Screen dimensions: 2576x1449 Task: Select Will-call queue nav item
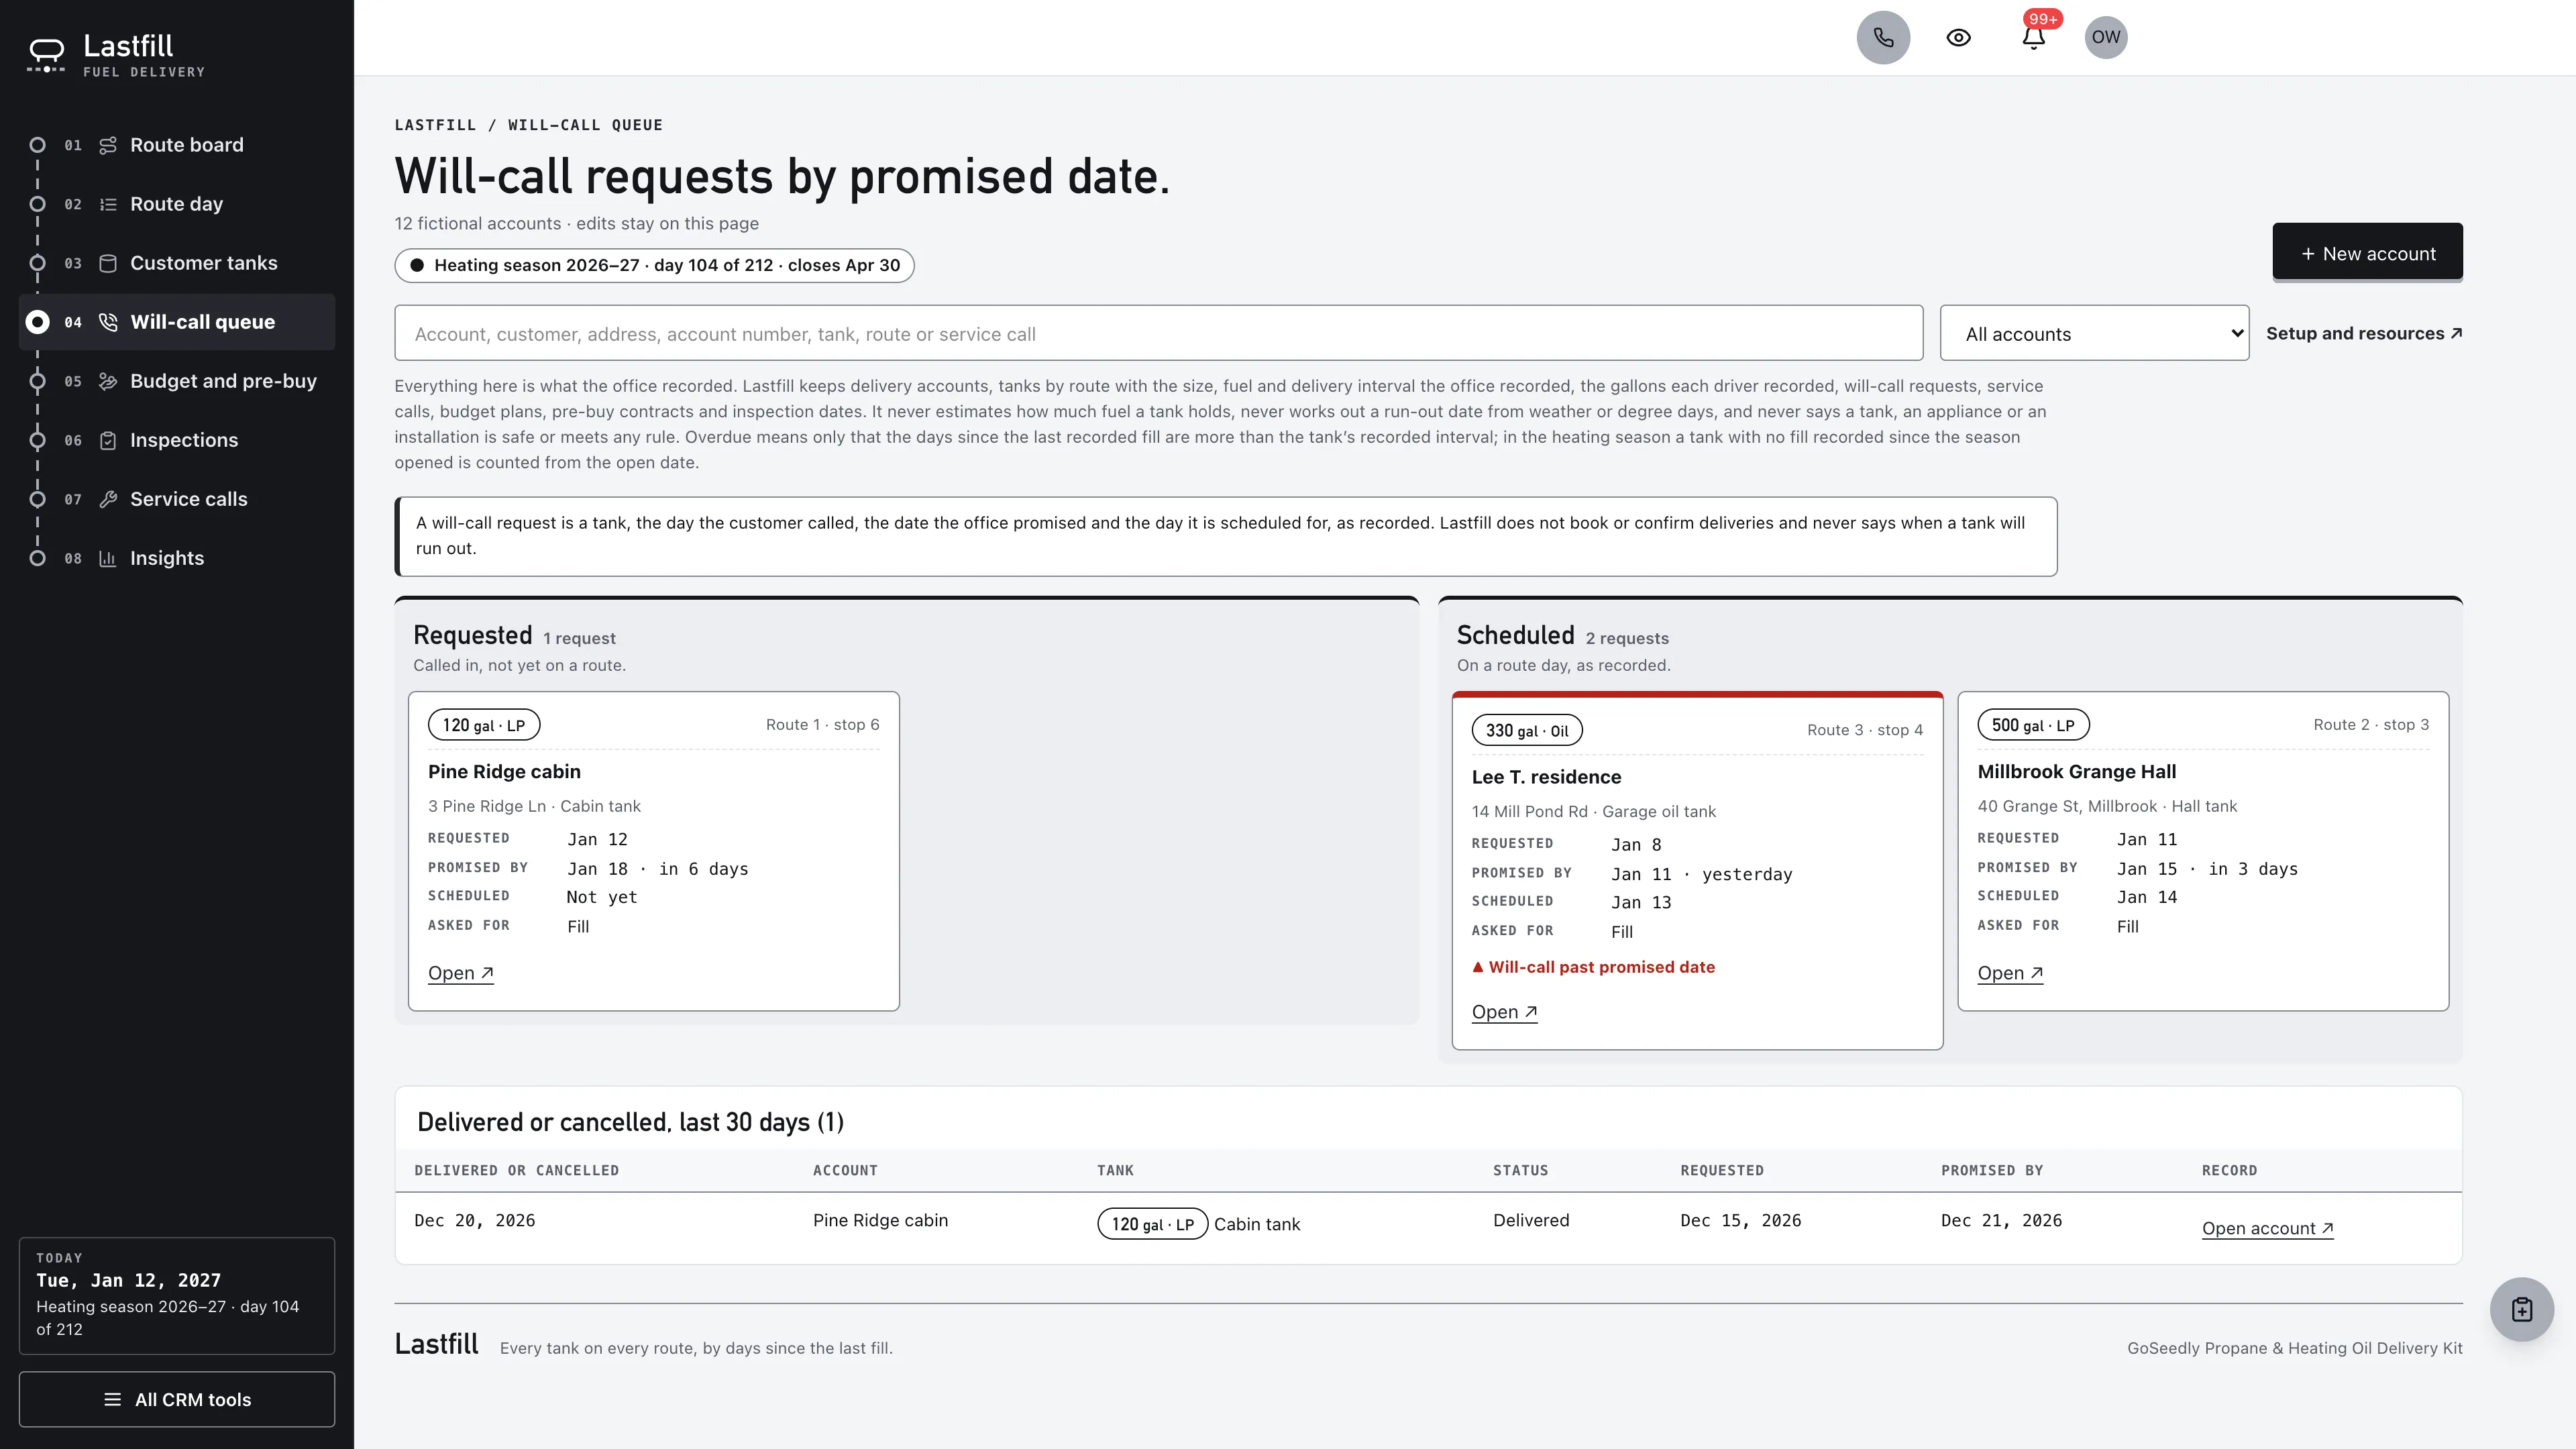click(177, 322)
